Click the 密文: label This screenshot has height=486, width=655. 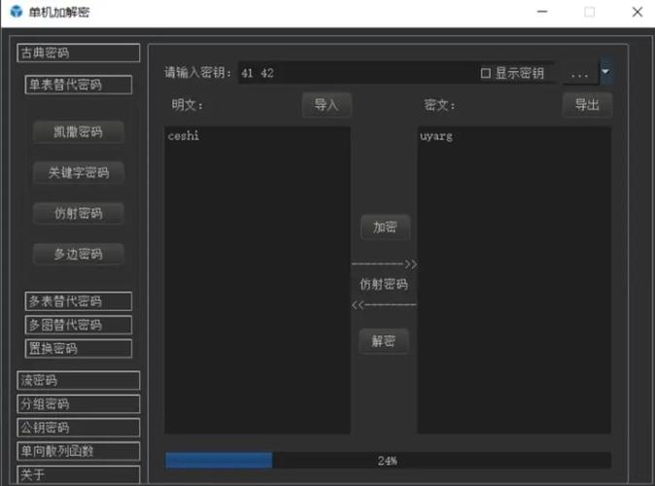tap(439, 105)
